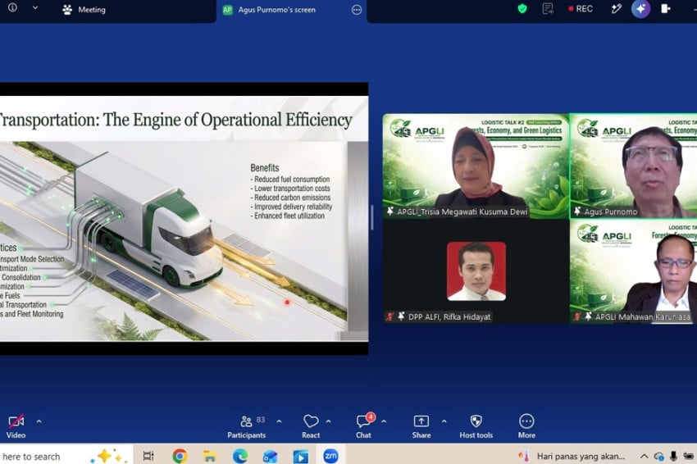Click muted mic icon on Rifka Hidayat tile
This screenshot has height=464, width=697.
tap(390, 316)
